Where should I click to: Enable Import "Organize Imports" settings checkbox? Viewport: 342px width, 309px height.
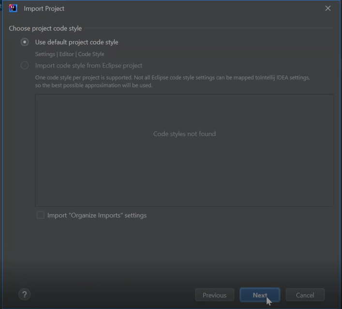coord(41,215)
